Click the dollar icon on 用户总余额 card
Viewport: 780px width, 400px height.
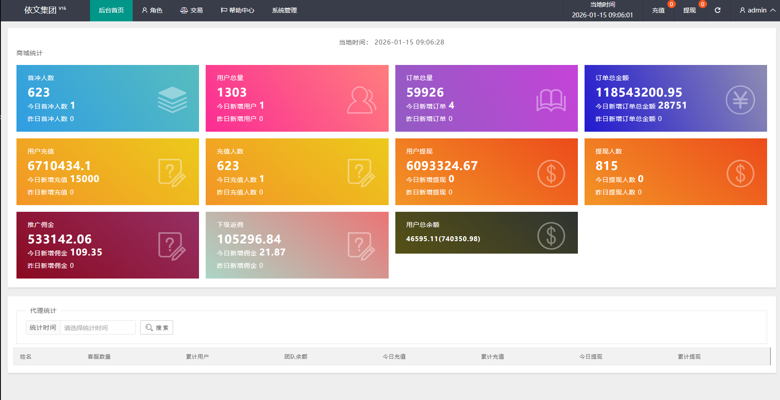551,236
